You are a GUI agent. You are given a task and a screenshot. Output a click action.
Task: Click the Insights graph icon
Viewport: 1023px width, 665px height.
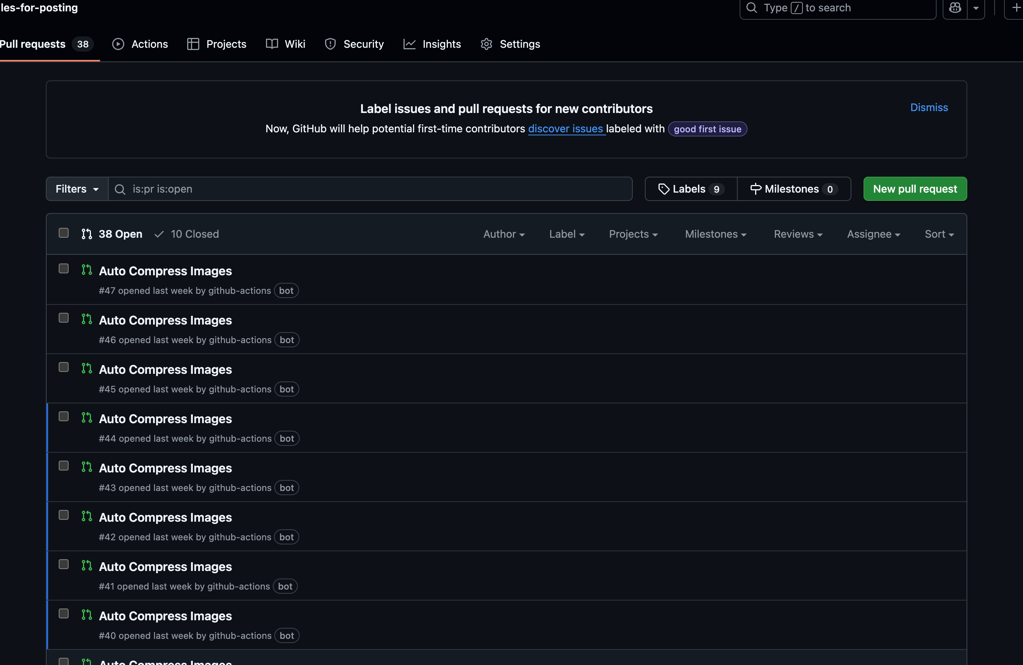click(x=409, y=44)
